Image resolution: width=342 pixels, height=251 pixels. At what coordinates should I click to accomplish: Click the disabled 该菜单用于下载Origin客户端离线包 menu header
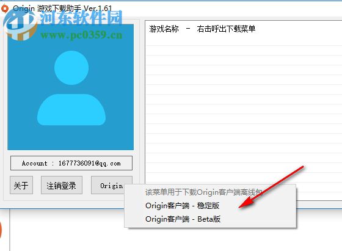pos(210,192)
